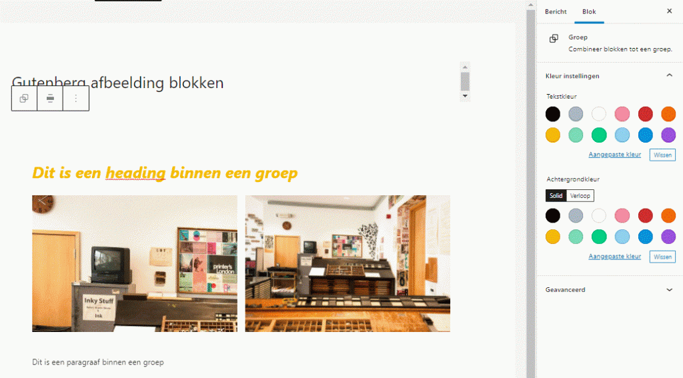Choose purple background color swatch
The image size is (683, 378).
click(x=668, y=237)
